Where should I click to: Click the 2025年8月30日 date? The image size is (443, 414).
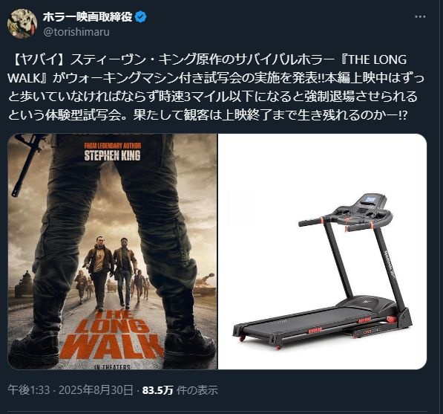pyautogui.click(x=96, y=390)
